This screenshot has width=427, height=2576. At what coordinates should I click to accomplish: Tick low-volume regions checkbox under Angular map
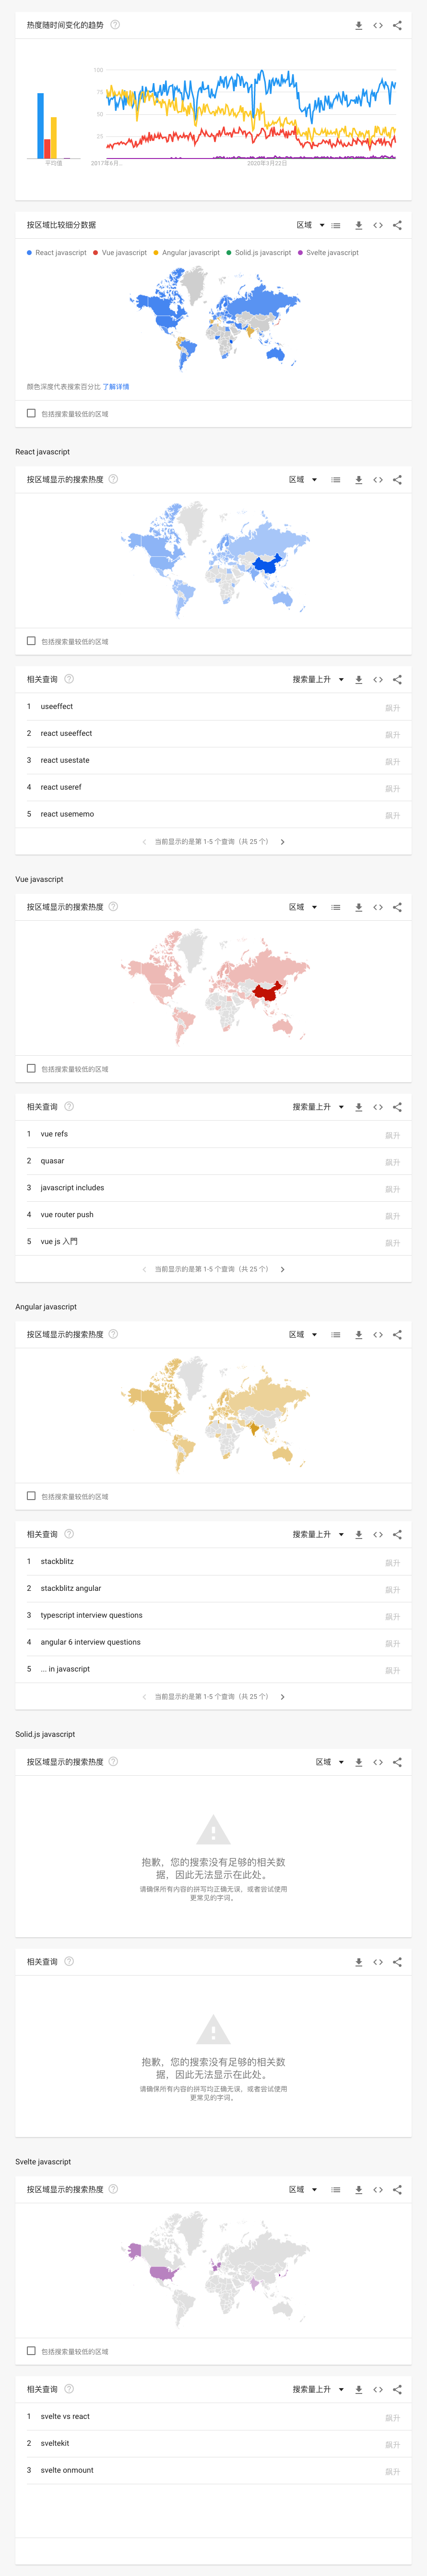[x=31, y=1496]
